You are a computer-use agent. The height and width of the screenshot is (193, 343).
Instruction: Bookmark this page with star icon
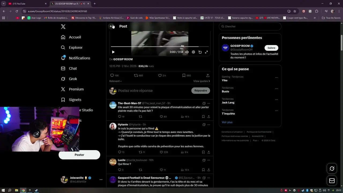(x=295, y=11)
